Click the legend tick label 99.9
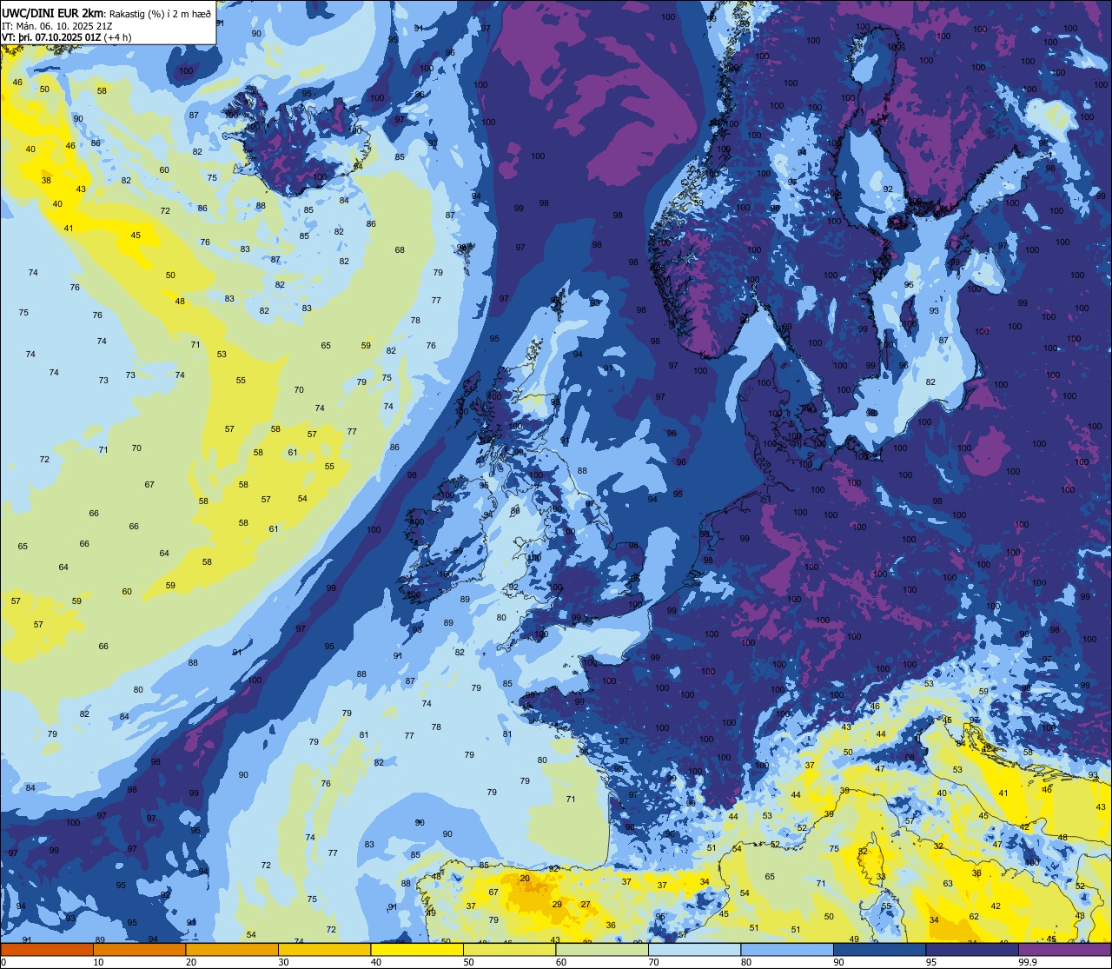 coord(1028,962)
